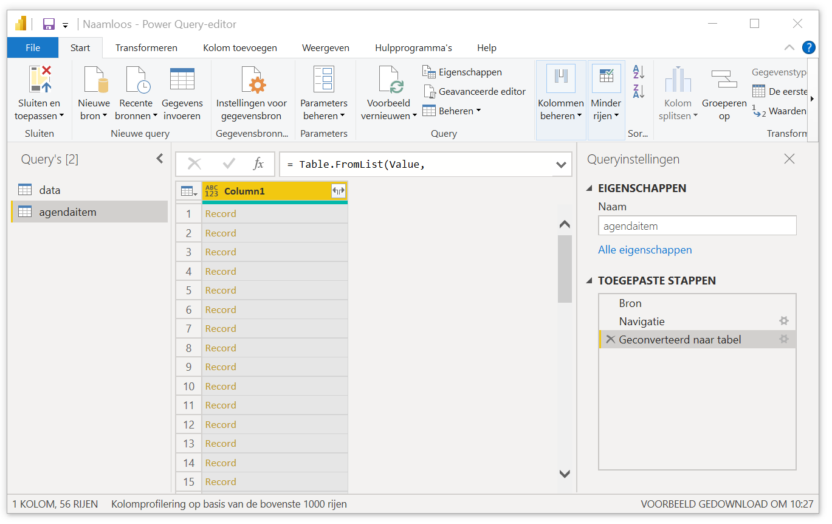Collapse the EIGENSCHAPPEN section
Image resolution: width=832 pixels, height=524 pixels.
(590, 188)
